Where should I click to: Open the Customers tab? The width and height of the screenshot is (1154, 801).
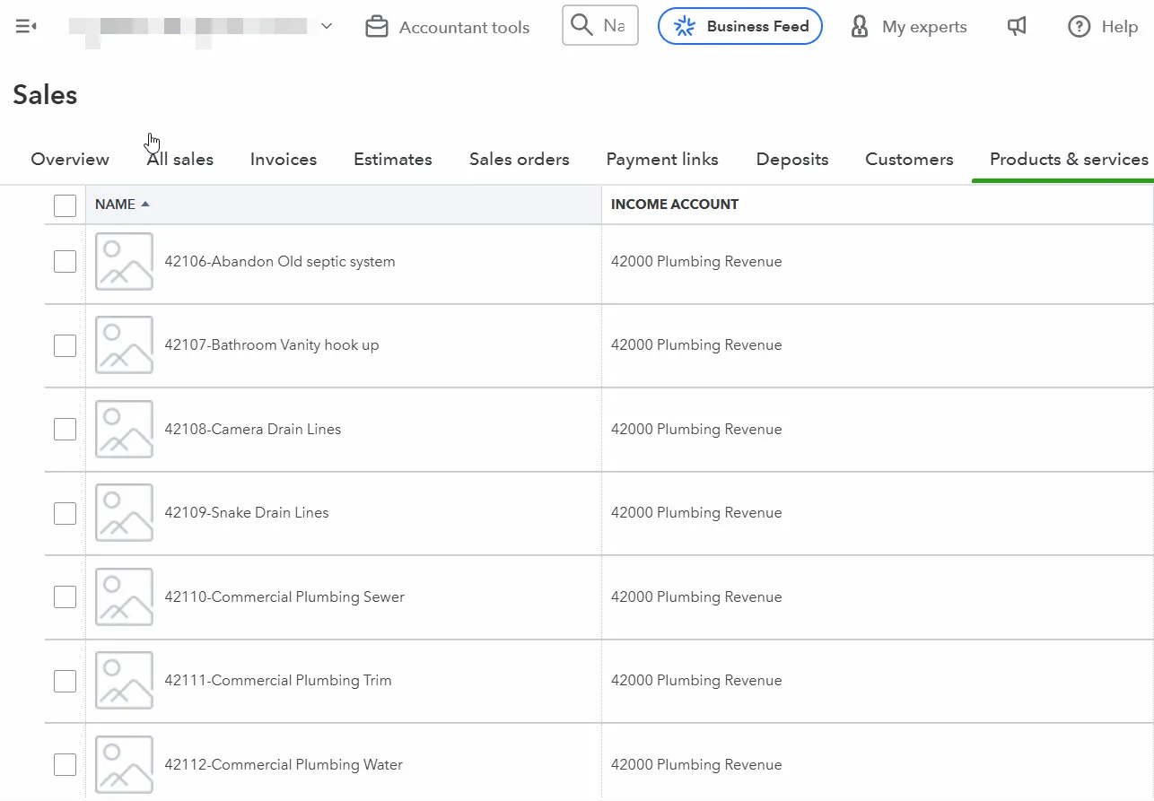pyautogui.click(x=908, y=160)
